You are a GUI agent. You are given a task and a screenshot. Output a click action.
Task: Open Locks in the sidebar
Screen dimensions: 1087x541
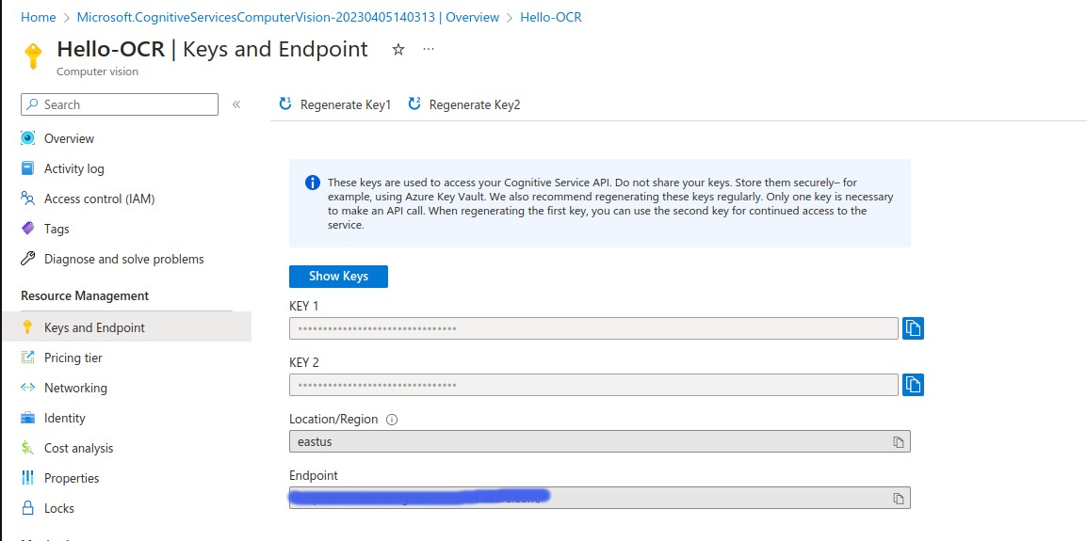pos(59,508)
